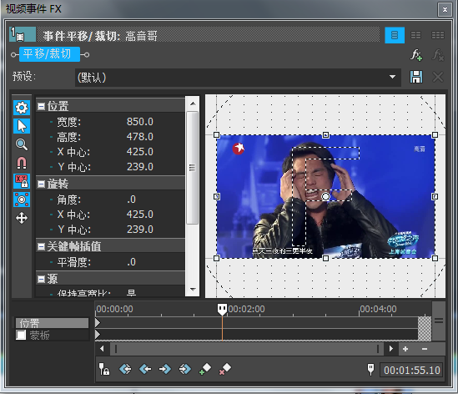Toggle Size About Center icon
Screen dimensions: 458x394
[22, 200]
